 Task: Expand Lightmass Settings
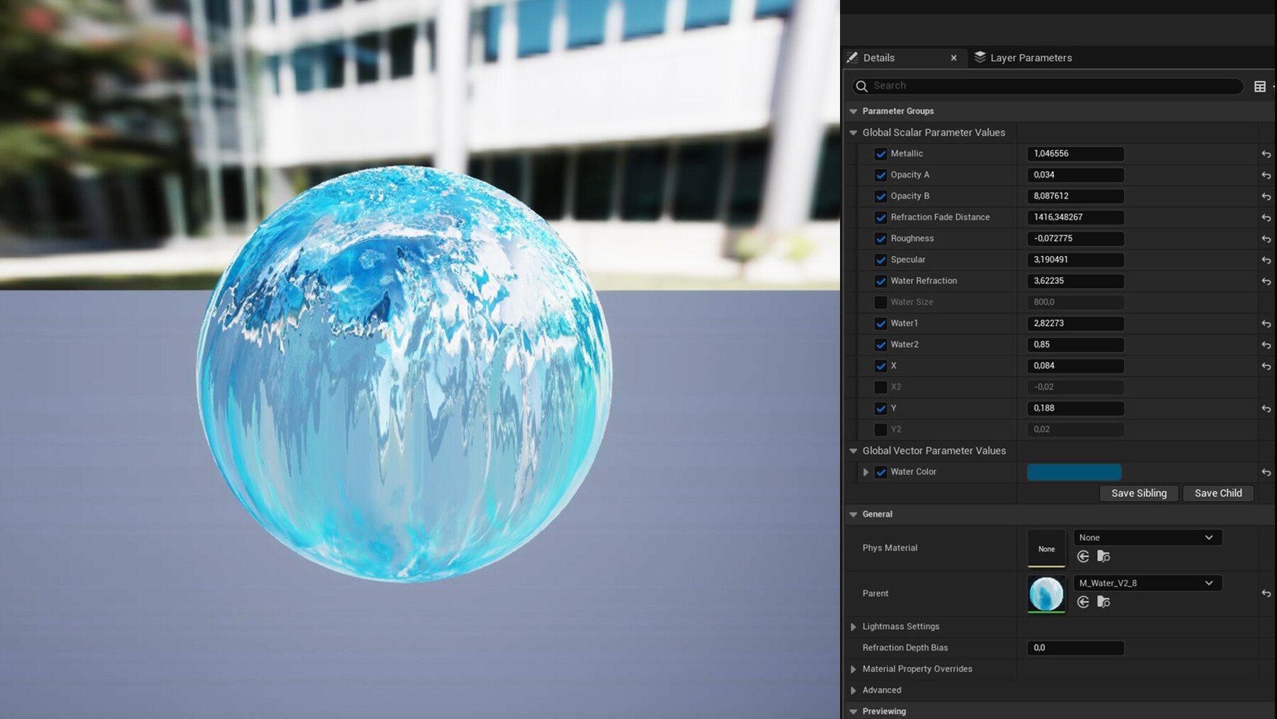pyautogui.click(x=853, y=627)
